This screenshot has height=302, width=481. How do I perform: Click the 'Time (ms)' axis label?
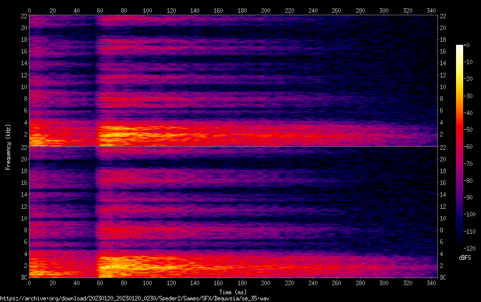(x=232, y=292)
